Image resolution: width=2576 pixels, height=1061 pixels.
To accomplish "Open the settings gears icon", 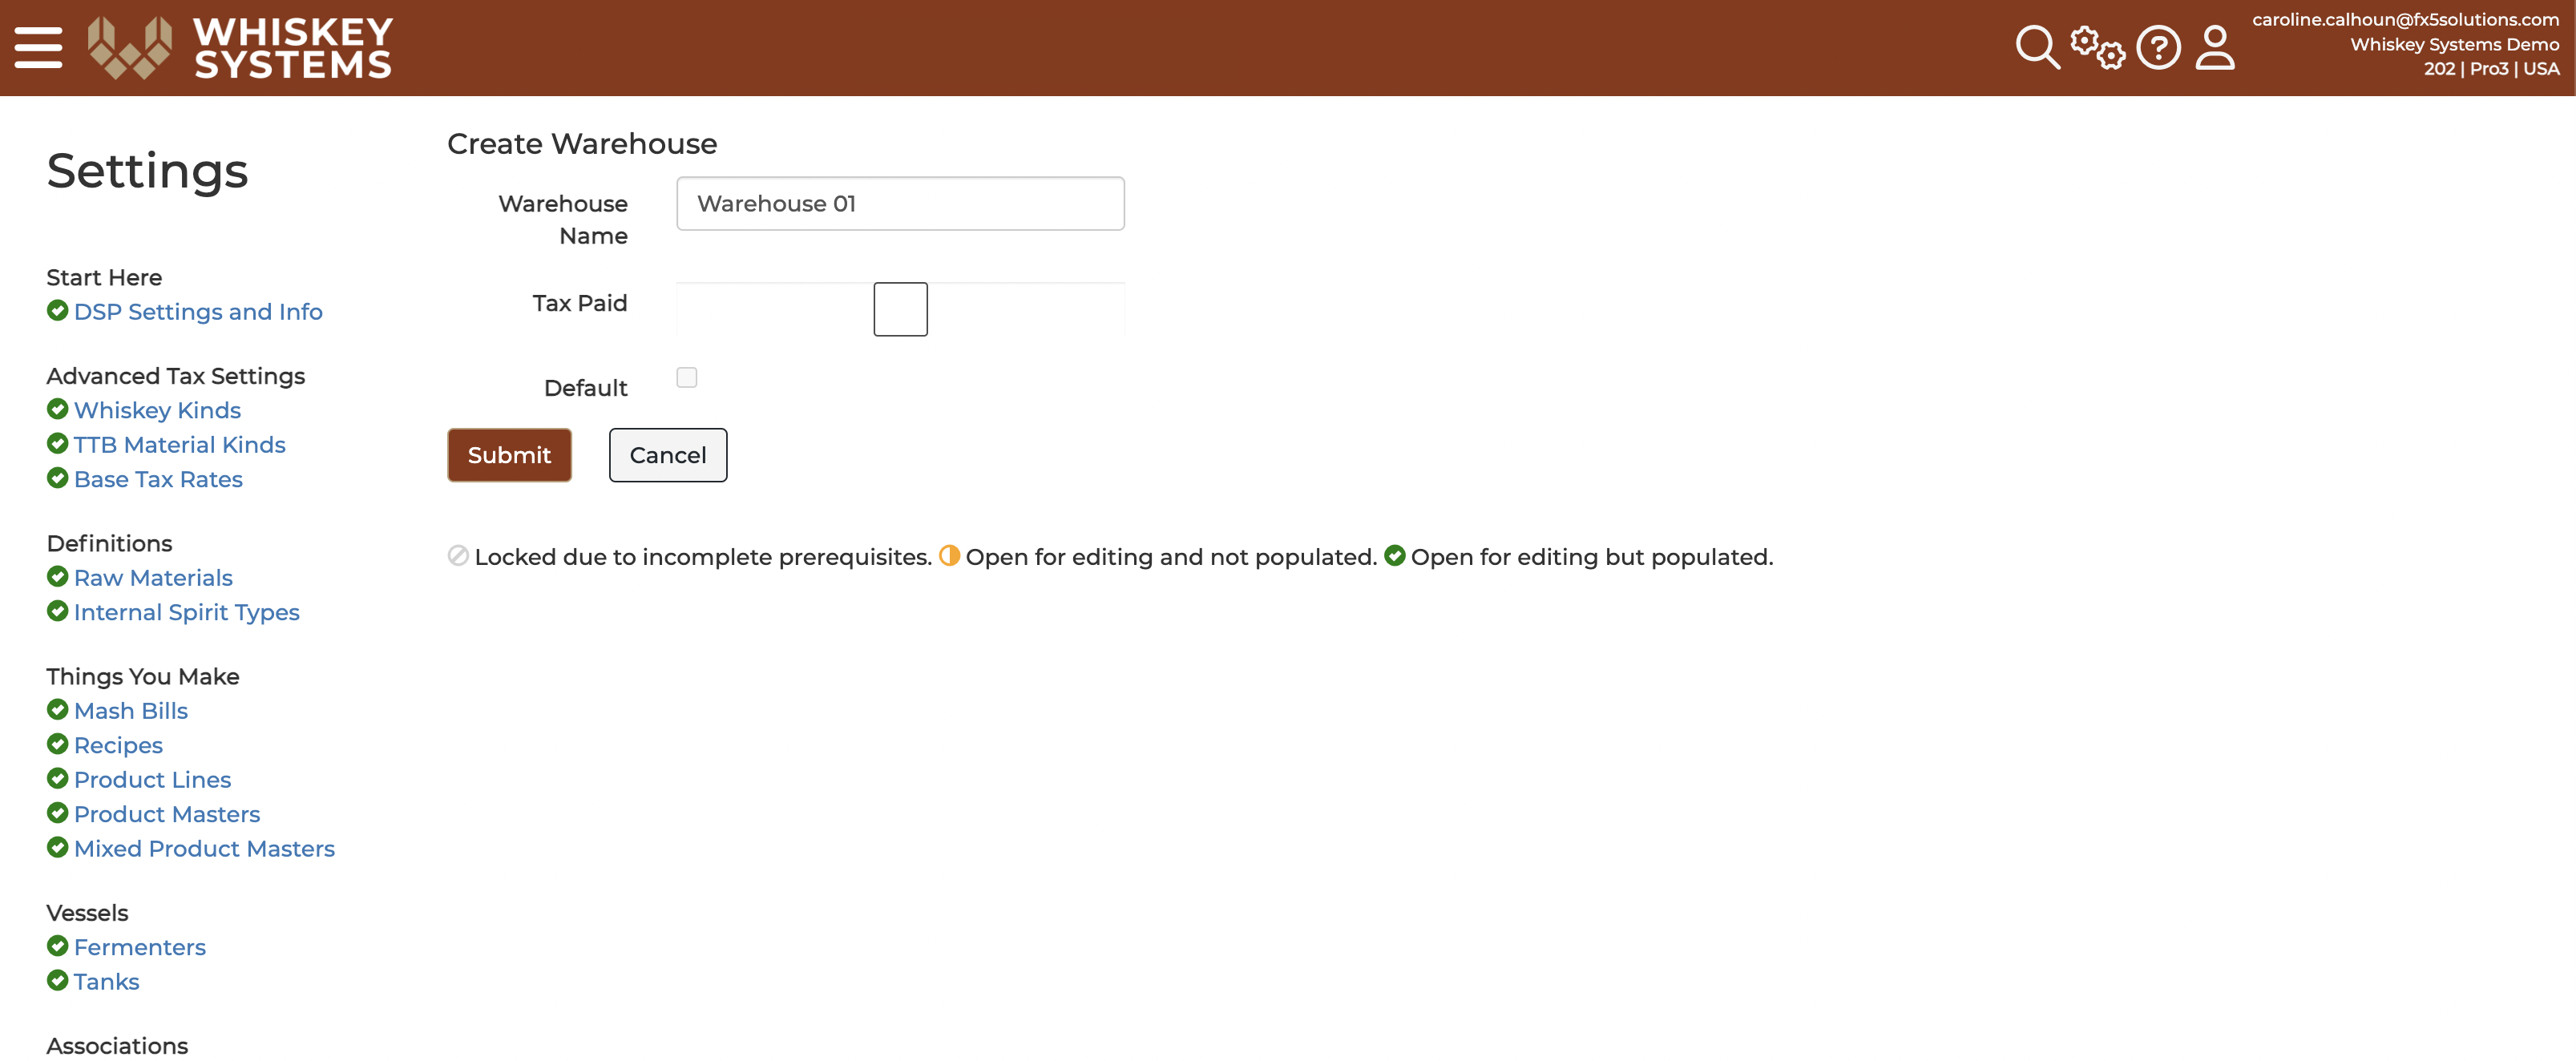I will click(x=2097, y=47).
